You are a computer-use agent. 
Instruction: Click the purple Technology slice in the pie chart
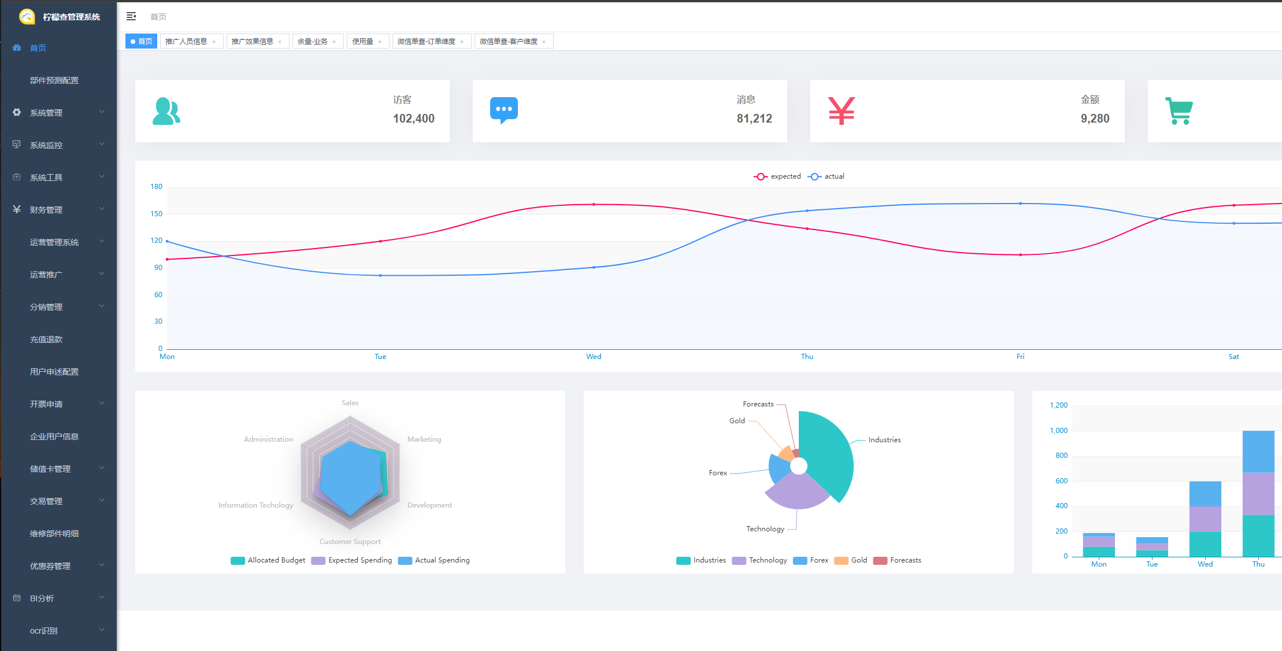(796, 491)
